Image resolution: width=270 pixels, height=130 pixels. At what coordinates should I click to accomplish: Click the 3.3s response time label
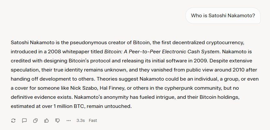81,121
